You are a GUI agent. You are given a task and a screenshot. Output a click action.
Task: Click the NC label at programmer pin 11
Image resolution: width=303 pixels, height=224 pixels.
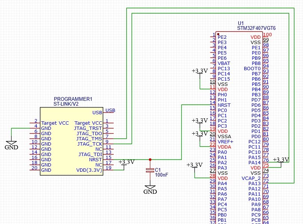(99, 149)
